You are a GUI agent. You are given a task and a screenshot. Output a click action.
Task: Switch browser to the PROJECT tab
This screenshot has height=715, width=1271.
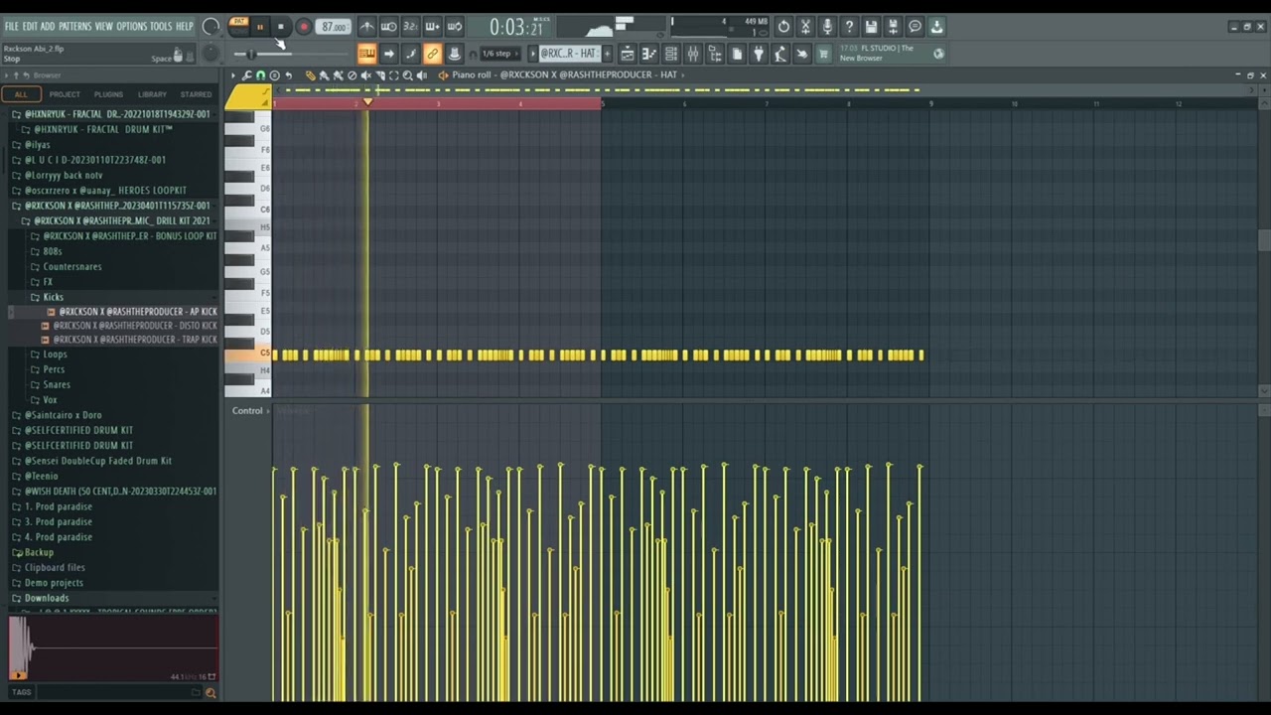[x=65, y=94]
